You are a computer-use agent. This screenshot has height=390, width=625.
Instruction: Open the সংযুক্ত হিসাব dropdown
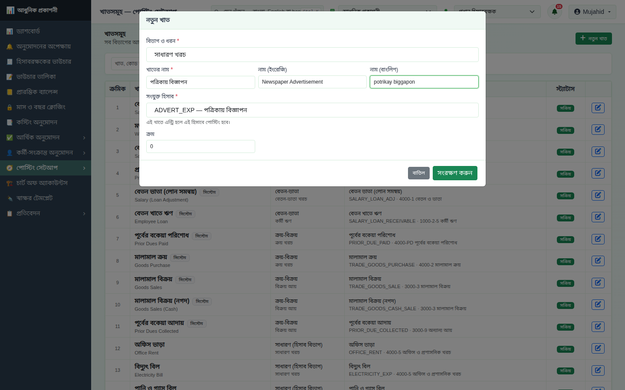pos(312,110)
